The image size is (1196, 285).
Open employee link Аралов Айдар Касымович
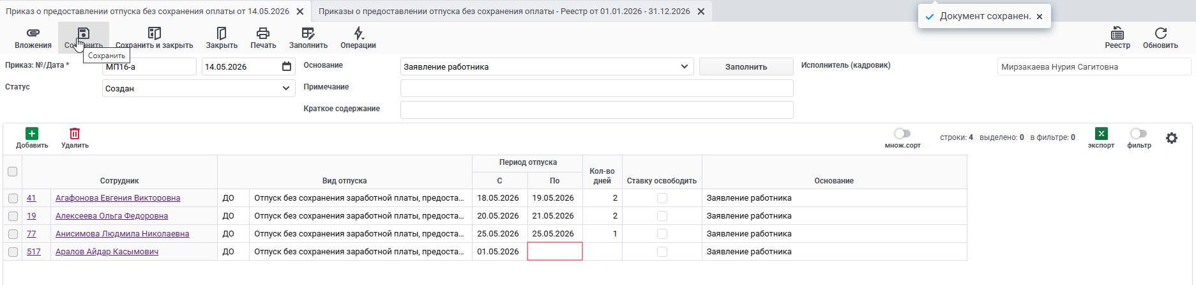click(107, 252)
